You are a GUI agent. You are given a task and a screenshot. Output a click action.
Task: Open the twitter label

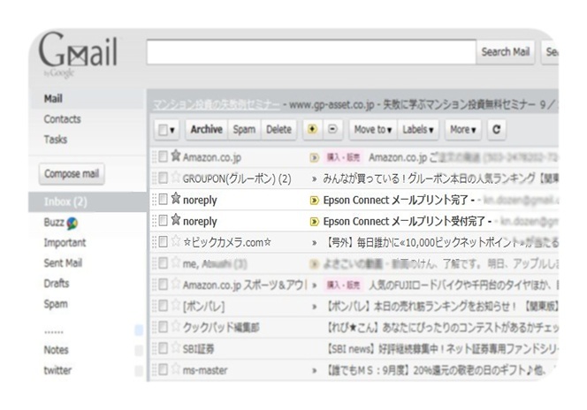57,370
